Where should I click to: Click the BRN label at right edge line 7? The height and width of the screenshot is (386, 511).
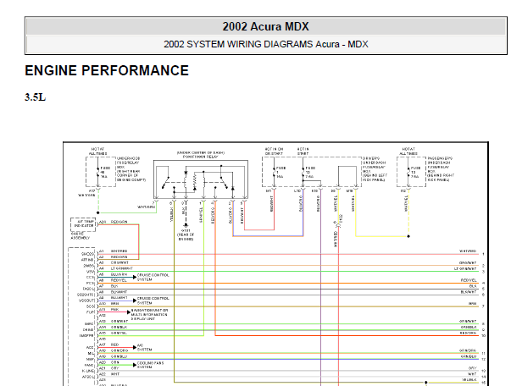click(x=472, y=303)
